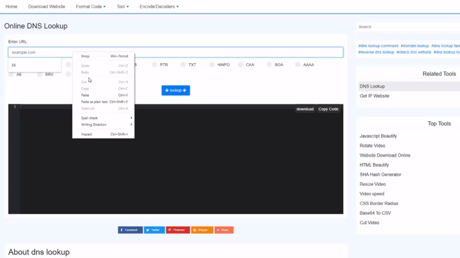Share via the Blogger button

pyautogui.click(x=202, y=230)
